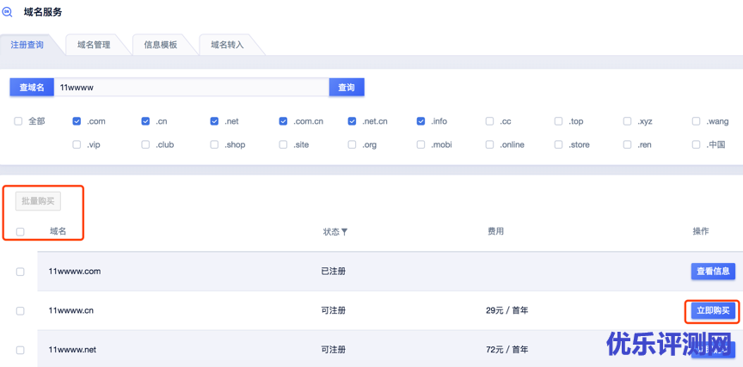743x367 pixels.
Task: Tick the .xyz suffix checkbox
Action: (x=628, y=122)
